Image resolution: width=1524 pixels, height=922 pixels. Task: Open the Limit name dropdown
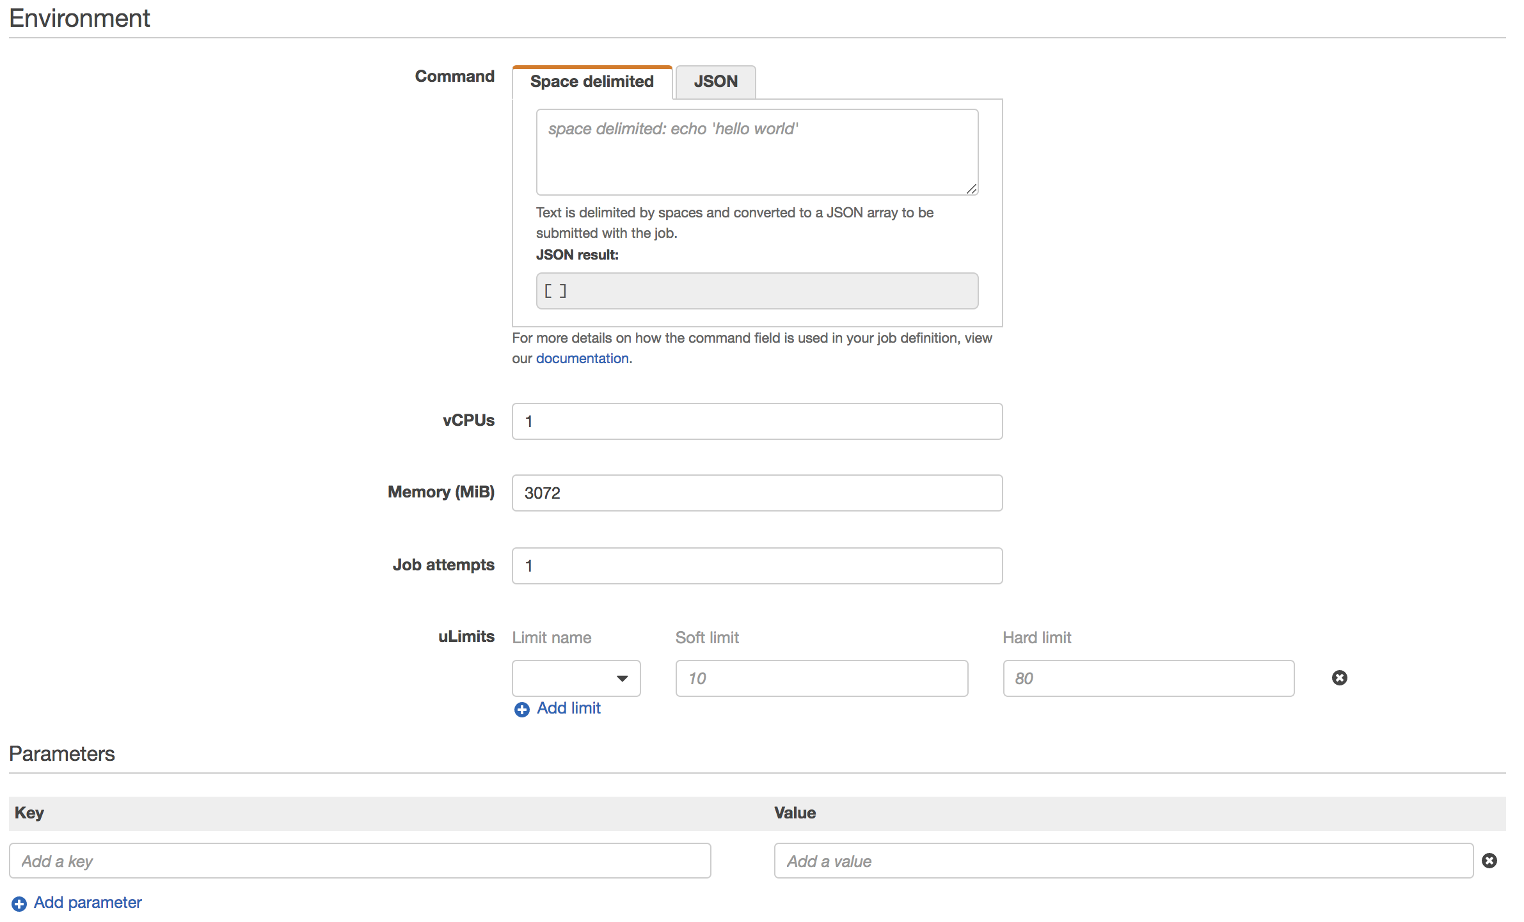pyautogui.click(x=576, y=678)
